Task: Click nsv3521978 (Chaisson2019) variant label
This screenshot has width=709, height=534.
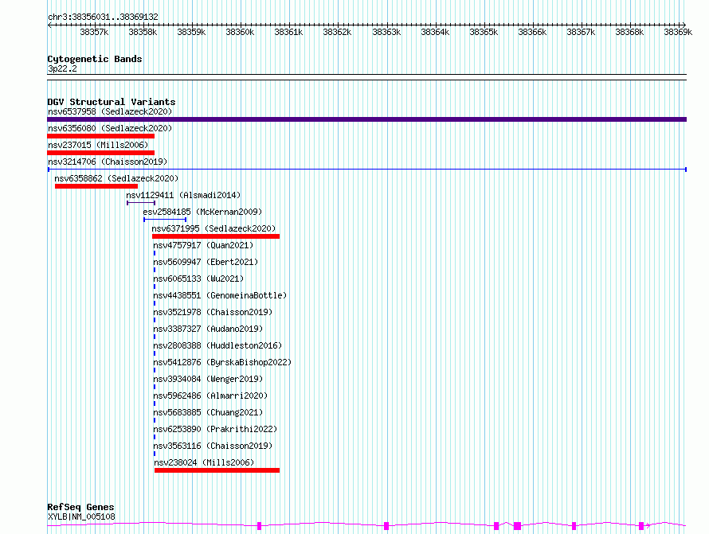Action: (213, 312)
